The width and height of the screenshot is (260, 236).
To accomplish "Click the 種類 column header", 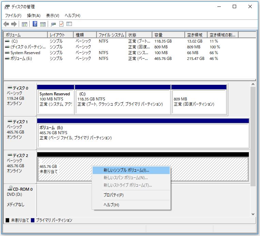I will (85, 35).
